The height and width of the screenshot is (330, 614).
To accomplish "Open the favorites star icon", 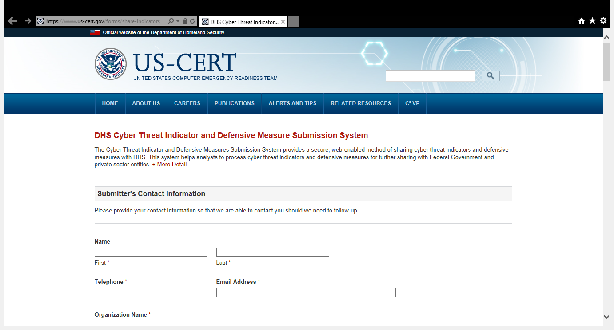I will 592,20.
